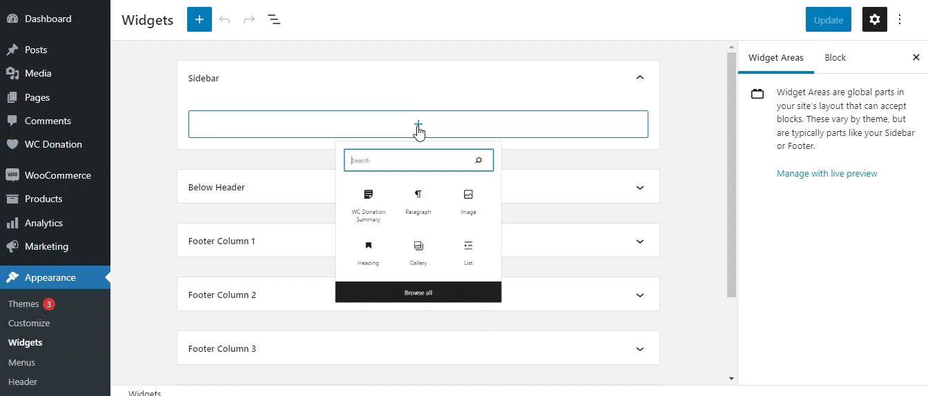The height and width of the screenshot is (396, 928).
Task: Switch to the Block tab
Action: (835, 57)
